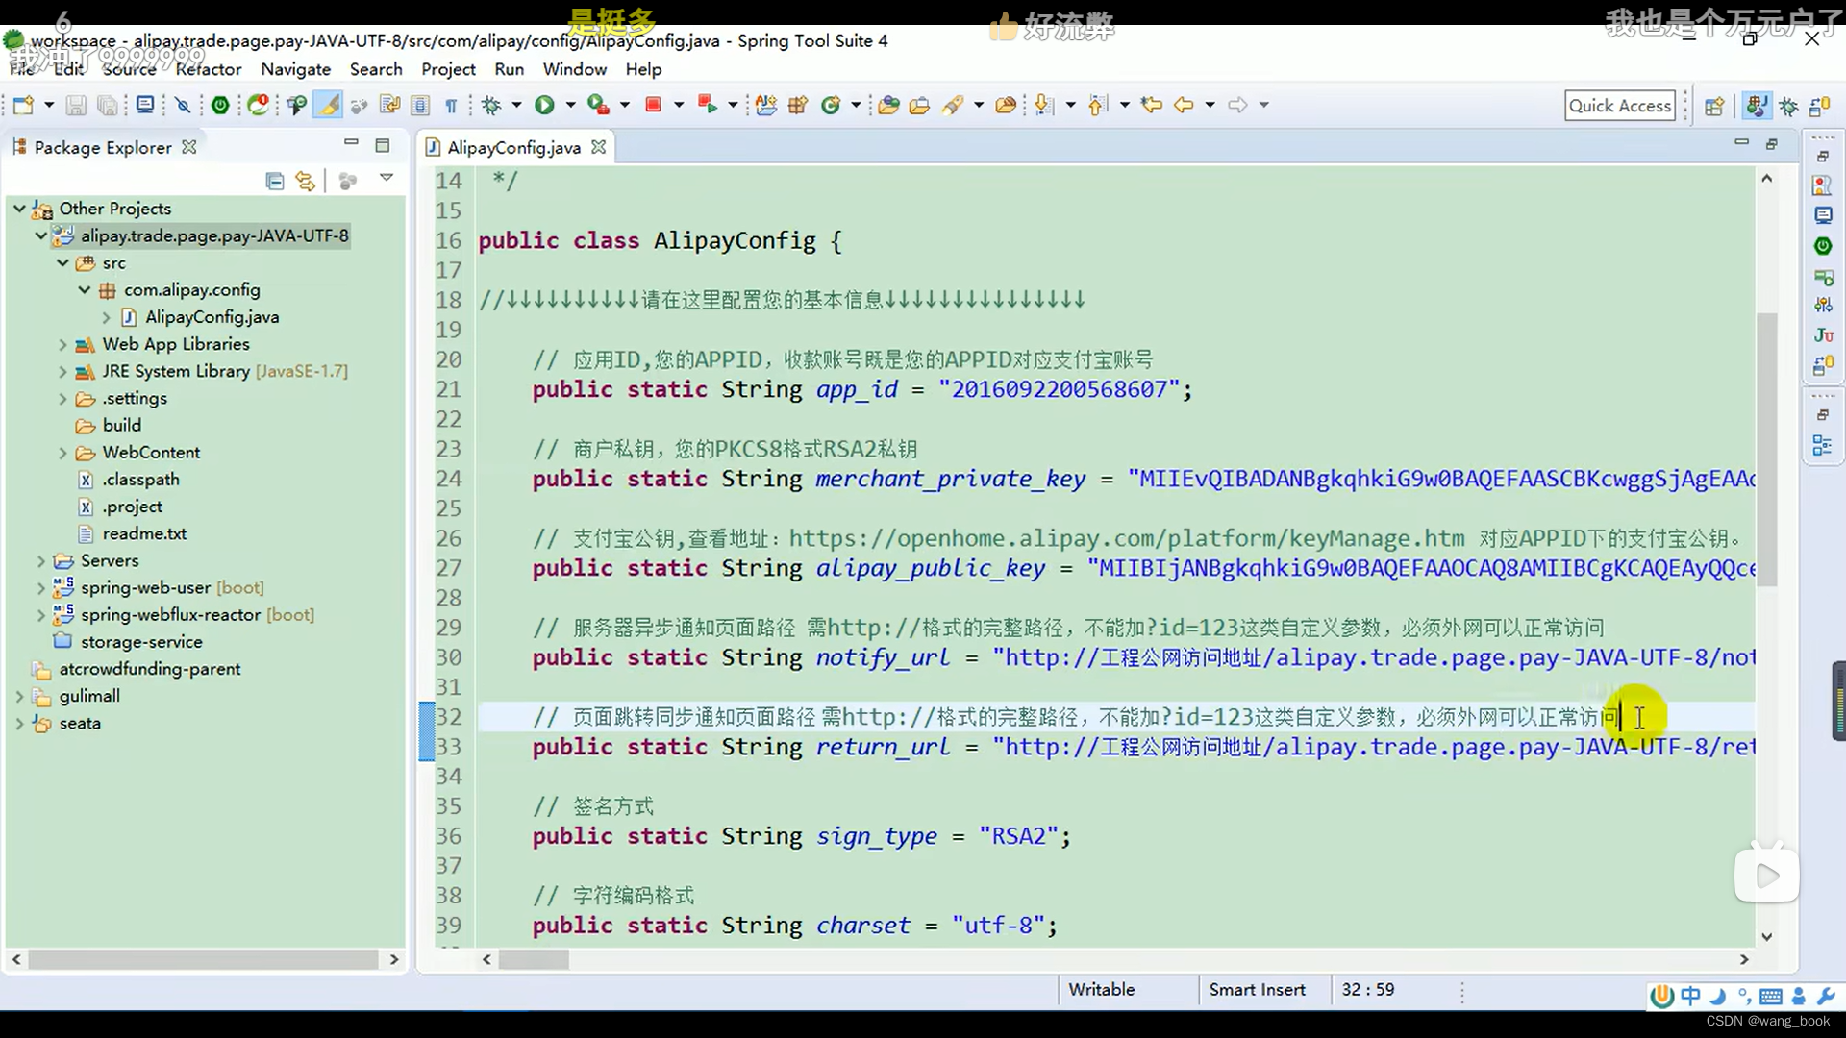
Task: Open the terminal console icon
Action: pyautogui.click(x=145, y=105)
